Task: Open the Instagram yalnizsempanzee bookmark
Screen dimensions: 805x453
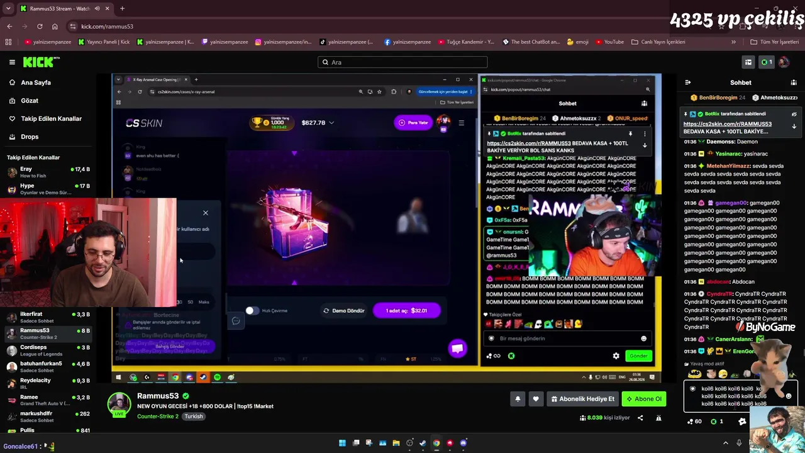Action: coord(283,42)
